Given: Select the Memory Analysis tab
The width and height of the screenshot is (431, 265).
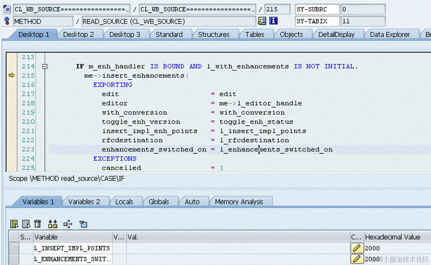Looking at the screenshot, I should click(x=239, y=202).
